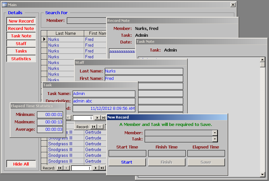This screenshot has width=269, height=181.
Task: Click the Staff window title bar
Action: click(131, 62)
